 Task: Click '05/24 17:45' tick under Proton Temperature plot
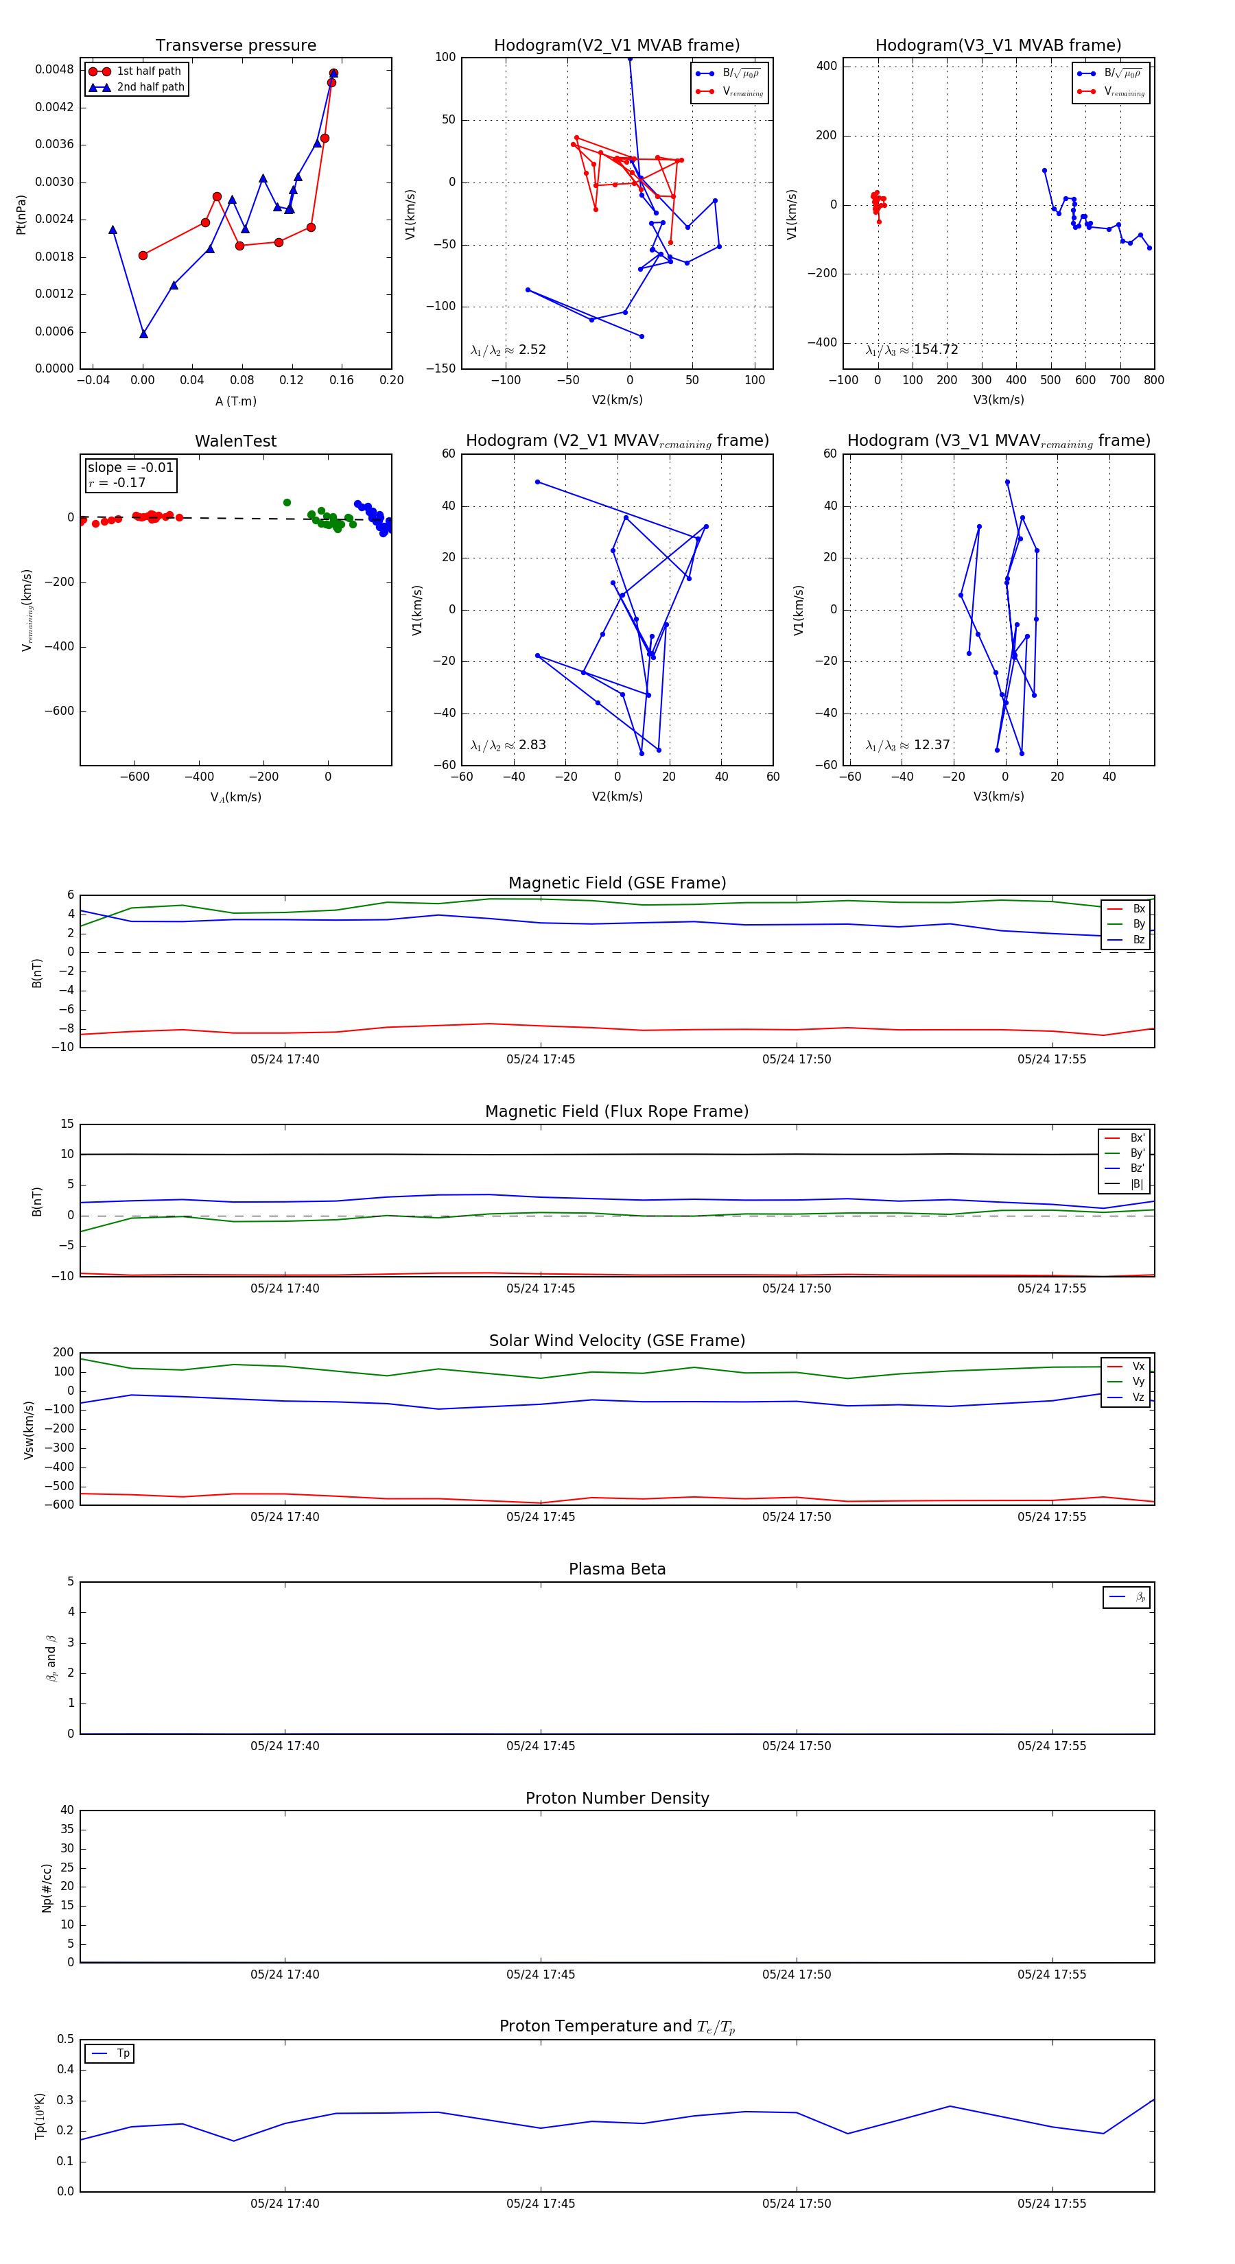pyautogui.click(x=540, y=2204)
